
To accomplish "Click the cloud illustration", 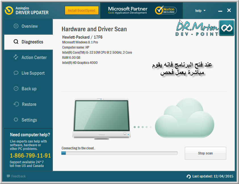I will point(185,118).
